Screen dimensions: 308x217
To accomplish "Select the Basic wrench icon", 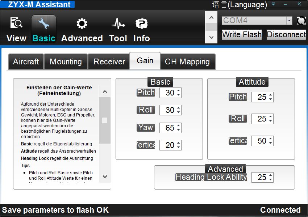I will tap(44, 24).
